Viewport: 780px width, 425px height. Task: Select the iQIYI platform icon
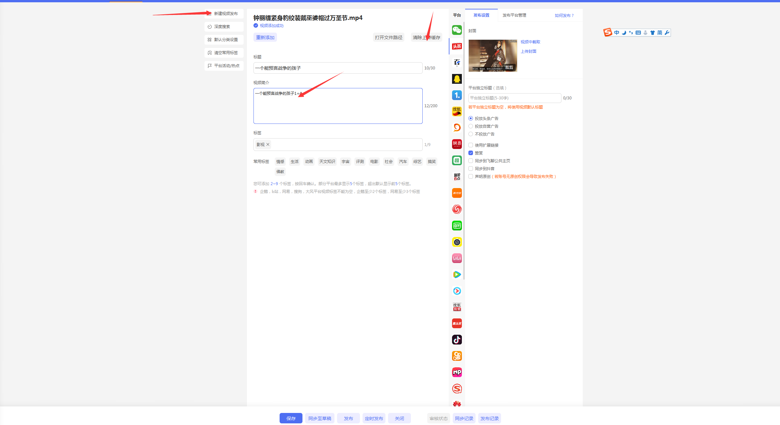(x=457, y=226)
